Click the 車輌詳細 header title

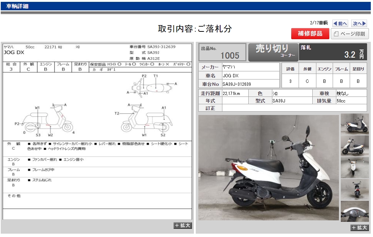[x=17, y=6]
